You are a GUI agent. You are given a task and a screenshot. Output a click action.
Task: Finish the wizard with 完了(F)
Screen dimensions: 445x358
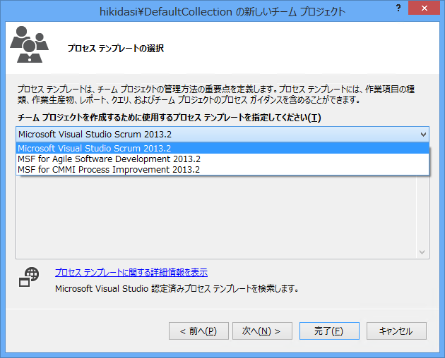[x=329, y=331]
